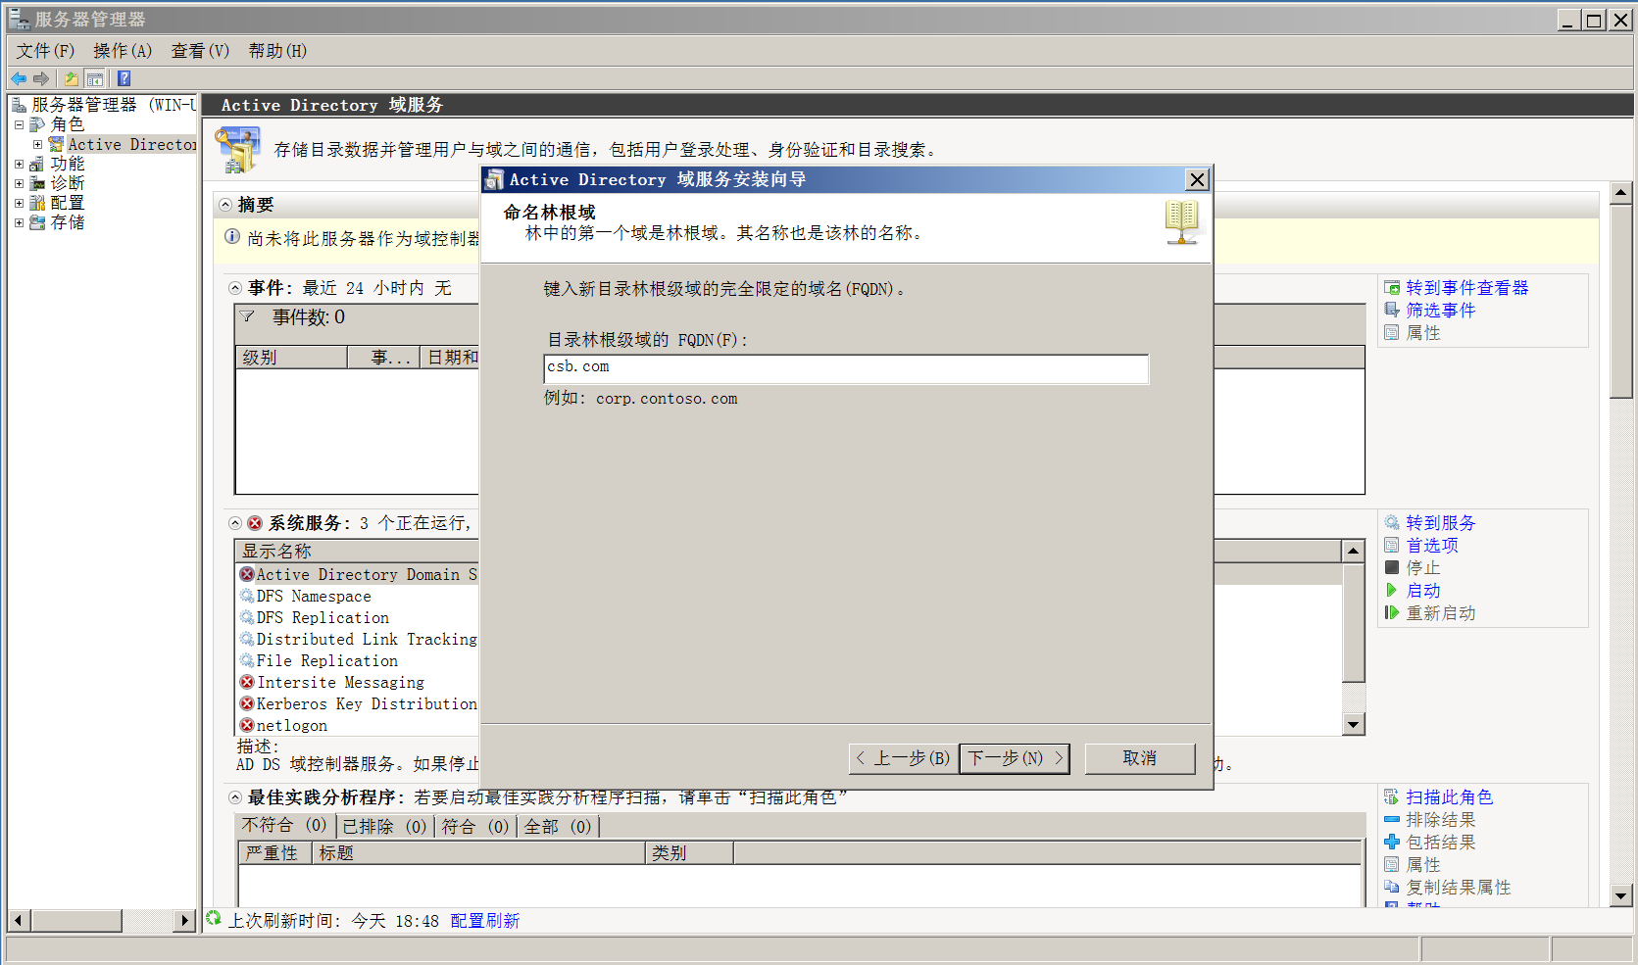This screenshot has height=965, width=1638.
Task: Click the 上一步(B) button
Action: pos(903,758)
